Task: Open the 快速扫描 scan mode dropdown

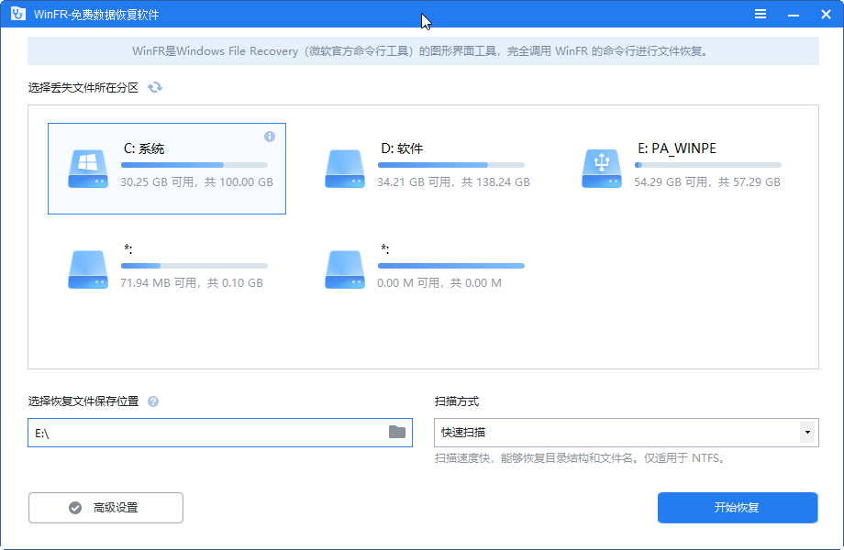Action: (x=627, y=433)
